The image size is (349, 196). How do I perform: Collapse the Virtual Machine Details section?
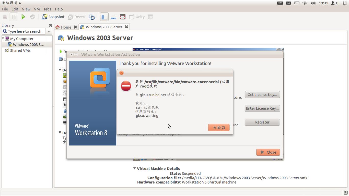(x=134, y=168)
